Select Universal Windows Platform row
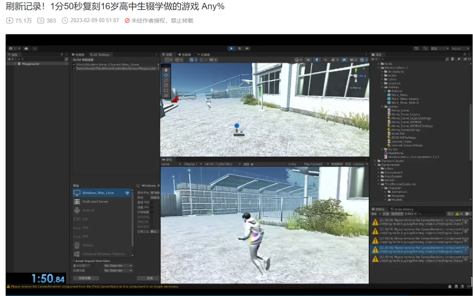473x296 pixels. pyautogui.click(x=102, y=254)
